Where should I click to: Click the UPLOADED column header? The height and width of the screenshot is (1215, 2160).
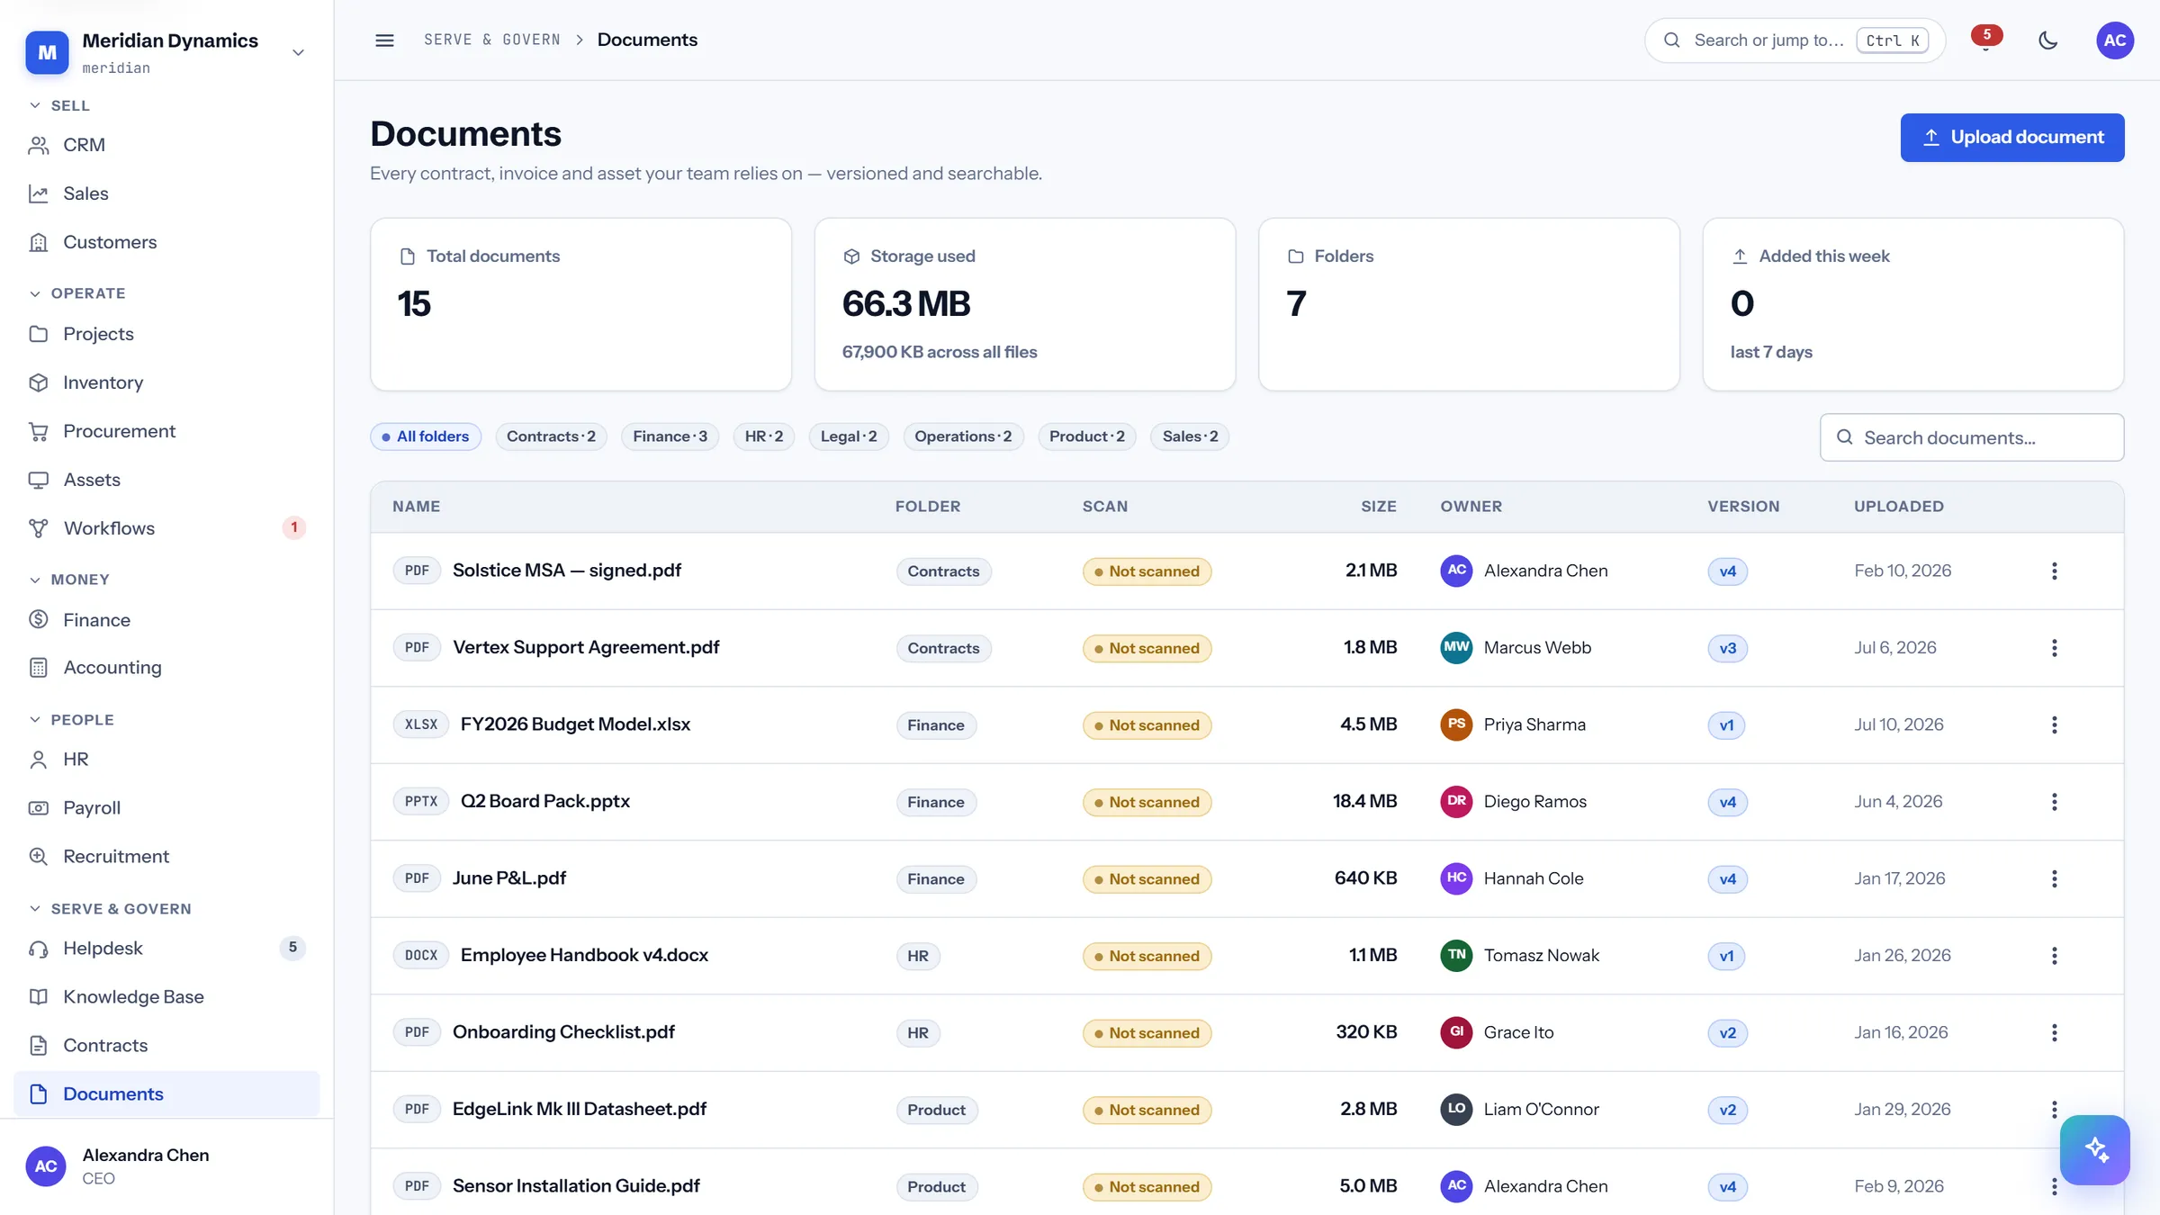pos(1899,507)
